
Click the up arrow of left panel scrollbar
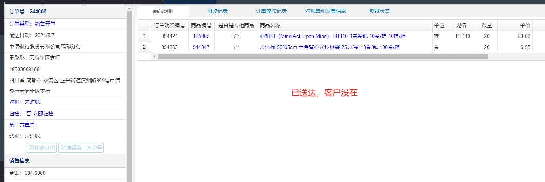(129, 8)
